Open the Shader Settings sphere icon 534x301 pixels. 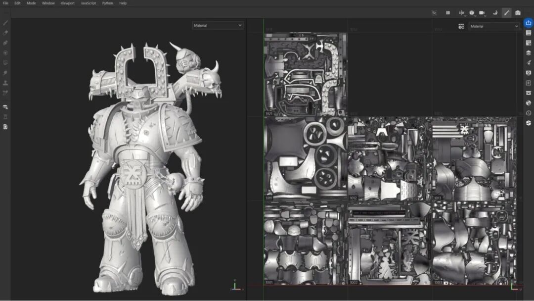(528, 102)
